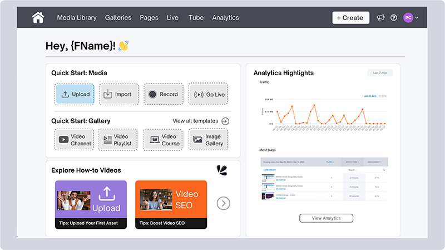Open the Analytics menu
Image resolution: width=445 pixels, height=250 pixels.
pos(226,18)
